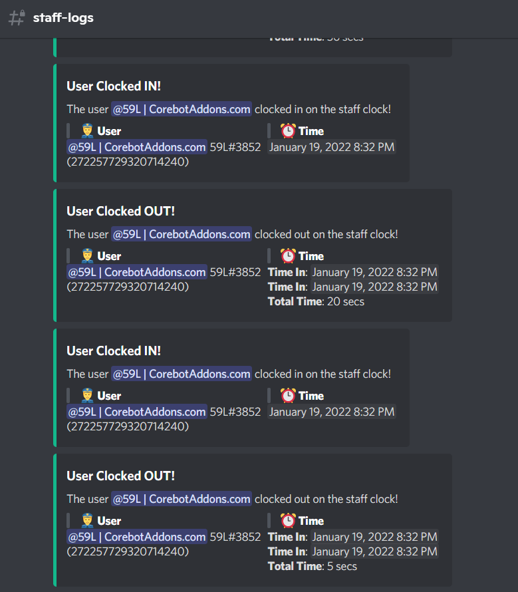Open @59L mention in lower Clocked IN description
The image size is (518, 592).
point(181,374)
